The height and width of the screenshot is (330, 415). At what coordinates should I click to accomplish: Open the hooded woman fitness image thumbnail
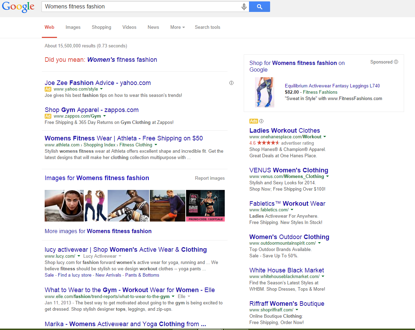64,205
